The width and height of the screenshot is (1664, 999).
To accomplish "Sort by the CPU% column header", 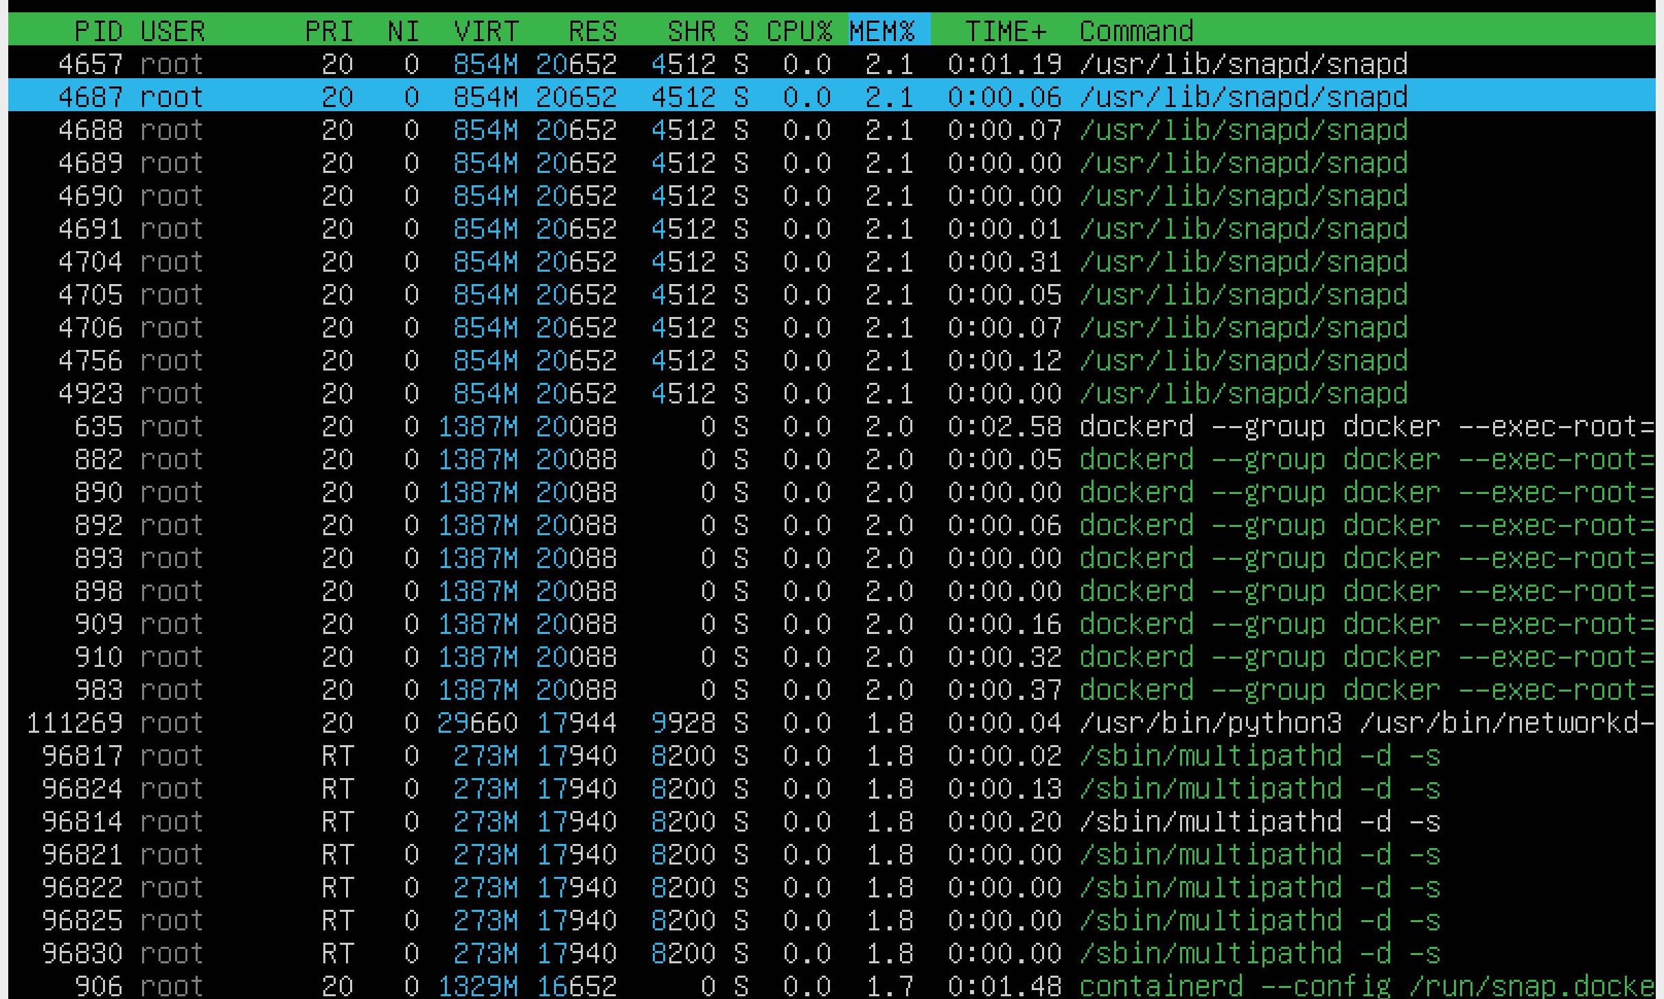I will [x=799, y=31].
